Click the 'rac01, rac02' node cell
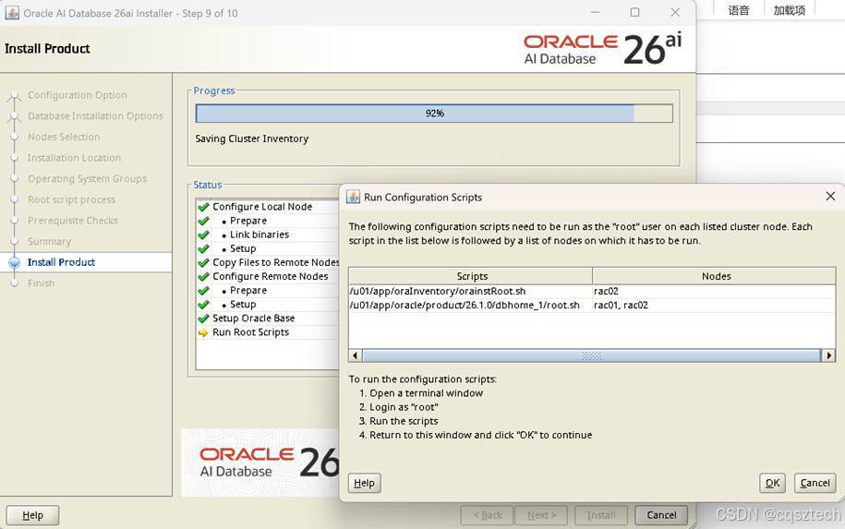Viewport: 845px width, 529px height. pyautogui.click(x=714, y=305)
